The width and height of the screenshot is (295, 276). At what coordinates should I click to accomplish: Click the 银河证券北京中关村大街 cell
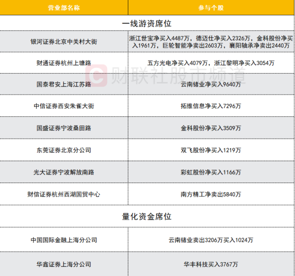64,42
